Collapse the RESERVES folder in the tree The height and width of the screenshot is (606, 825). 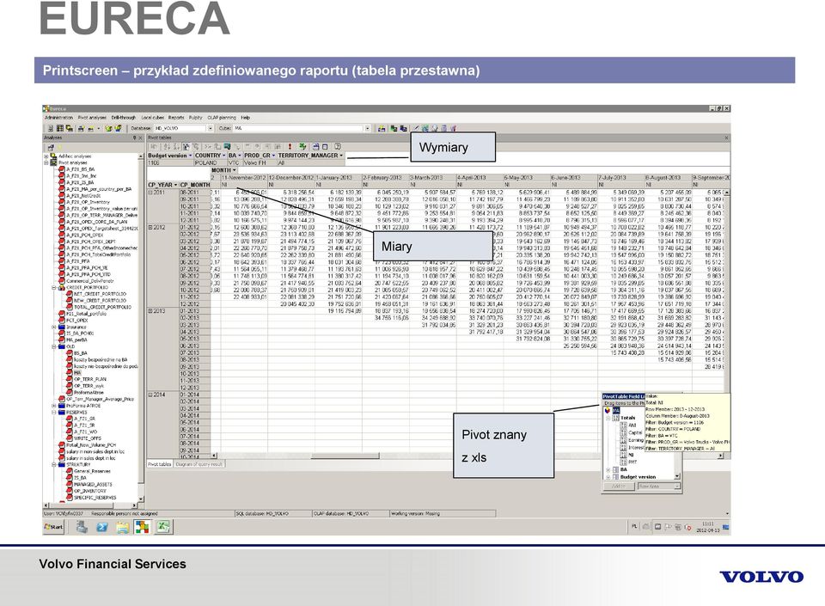[53, 413]
